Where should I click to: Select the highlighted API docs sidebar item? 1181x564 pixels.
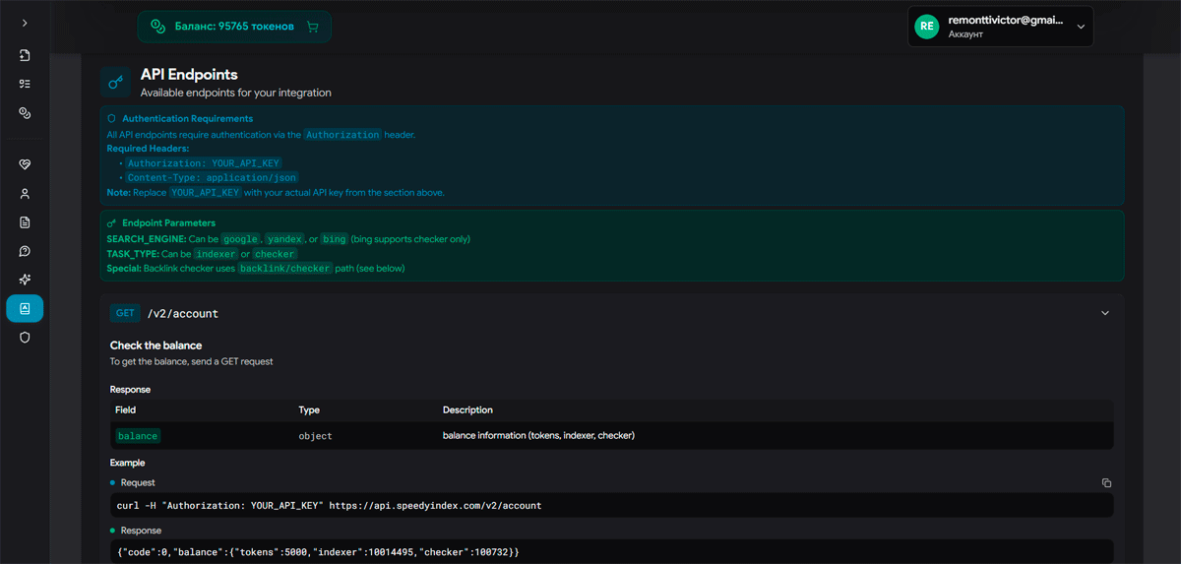click(x=25, y=308)
